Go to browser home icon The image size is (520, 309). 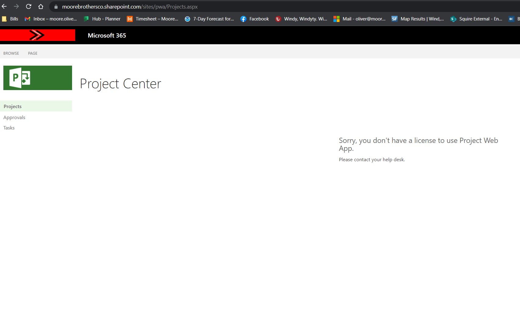pyautogui.click(x=41, y=6)
